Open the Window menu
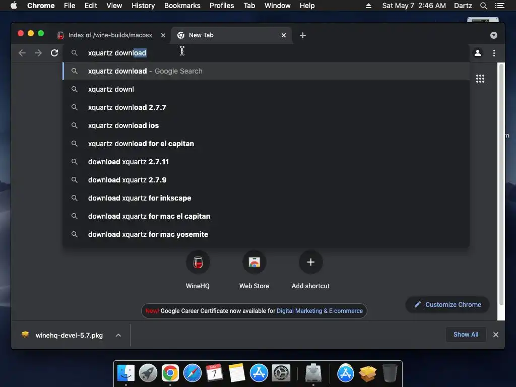 (278, 6)
